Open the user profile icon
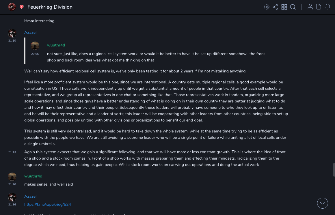The height and width of the screenshot is (215, 335). tap(310, 7)
